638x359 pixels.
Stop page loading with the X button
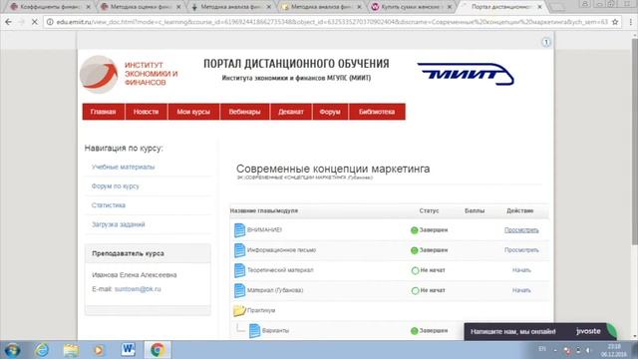tap(35, 22)
